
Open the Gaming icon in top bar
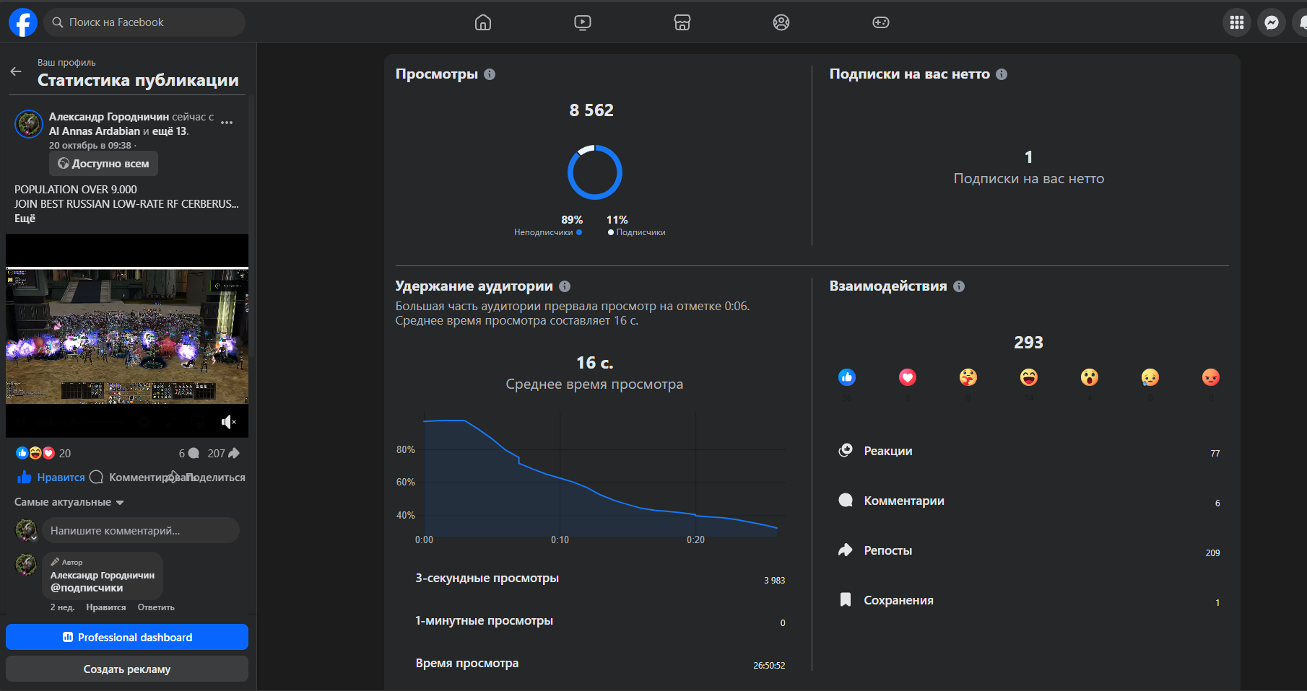point(881,22)
